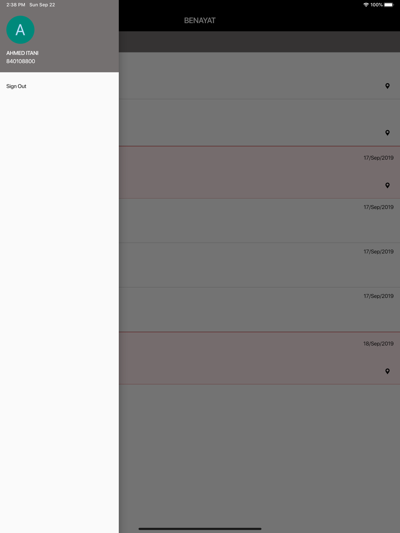Viewport: 400px width, 533px height.
Task: Select the 17/Sep/2019 date in the highlighted red row
Action: click(x=378, y=158)
